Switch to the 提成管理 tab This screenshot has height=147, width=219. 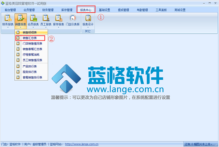point(123,10)
